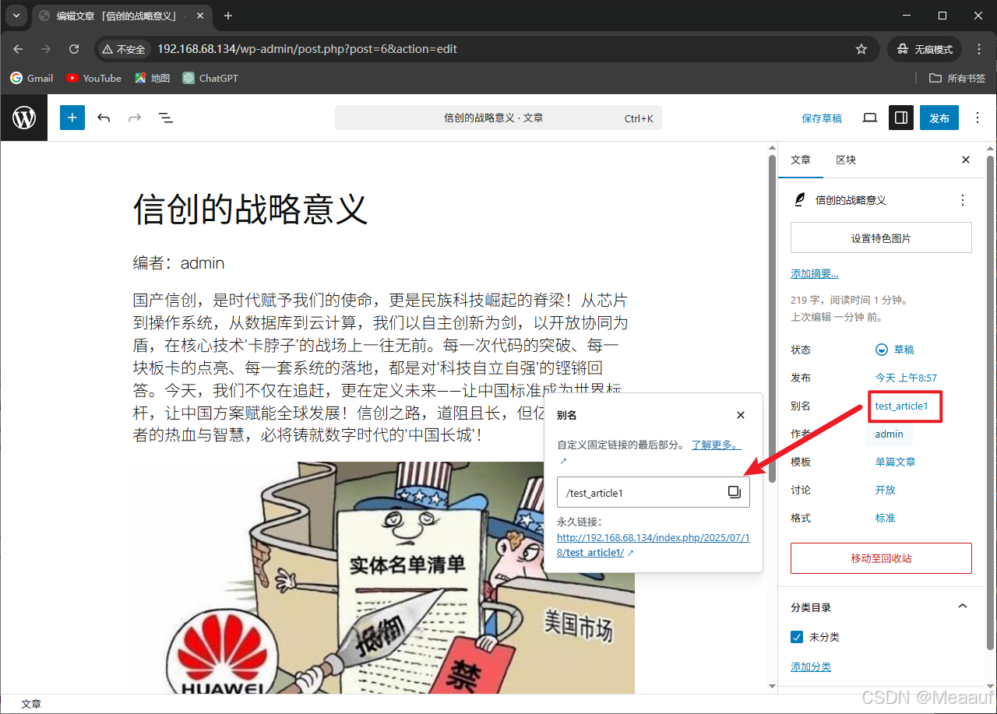Close the settings sidebar panel

coord(966,160)
